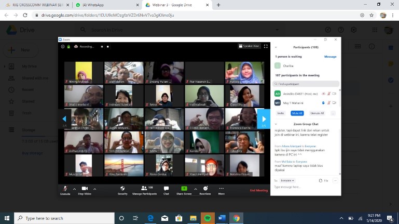Open a new Chrome tab
The image size is (399, 224).
coord(218,5)
